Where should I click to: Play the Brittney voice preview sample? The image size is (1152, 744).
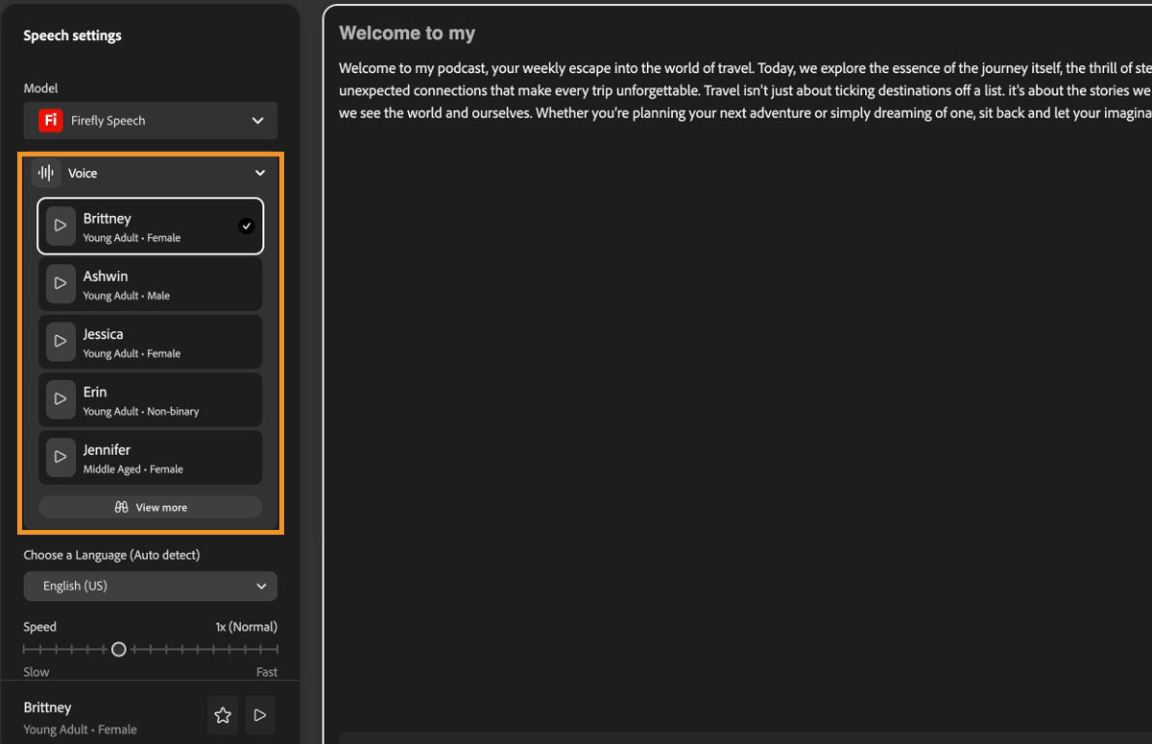click(x=60, y=226)
